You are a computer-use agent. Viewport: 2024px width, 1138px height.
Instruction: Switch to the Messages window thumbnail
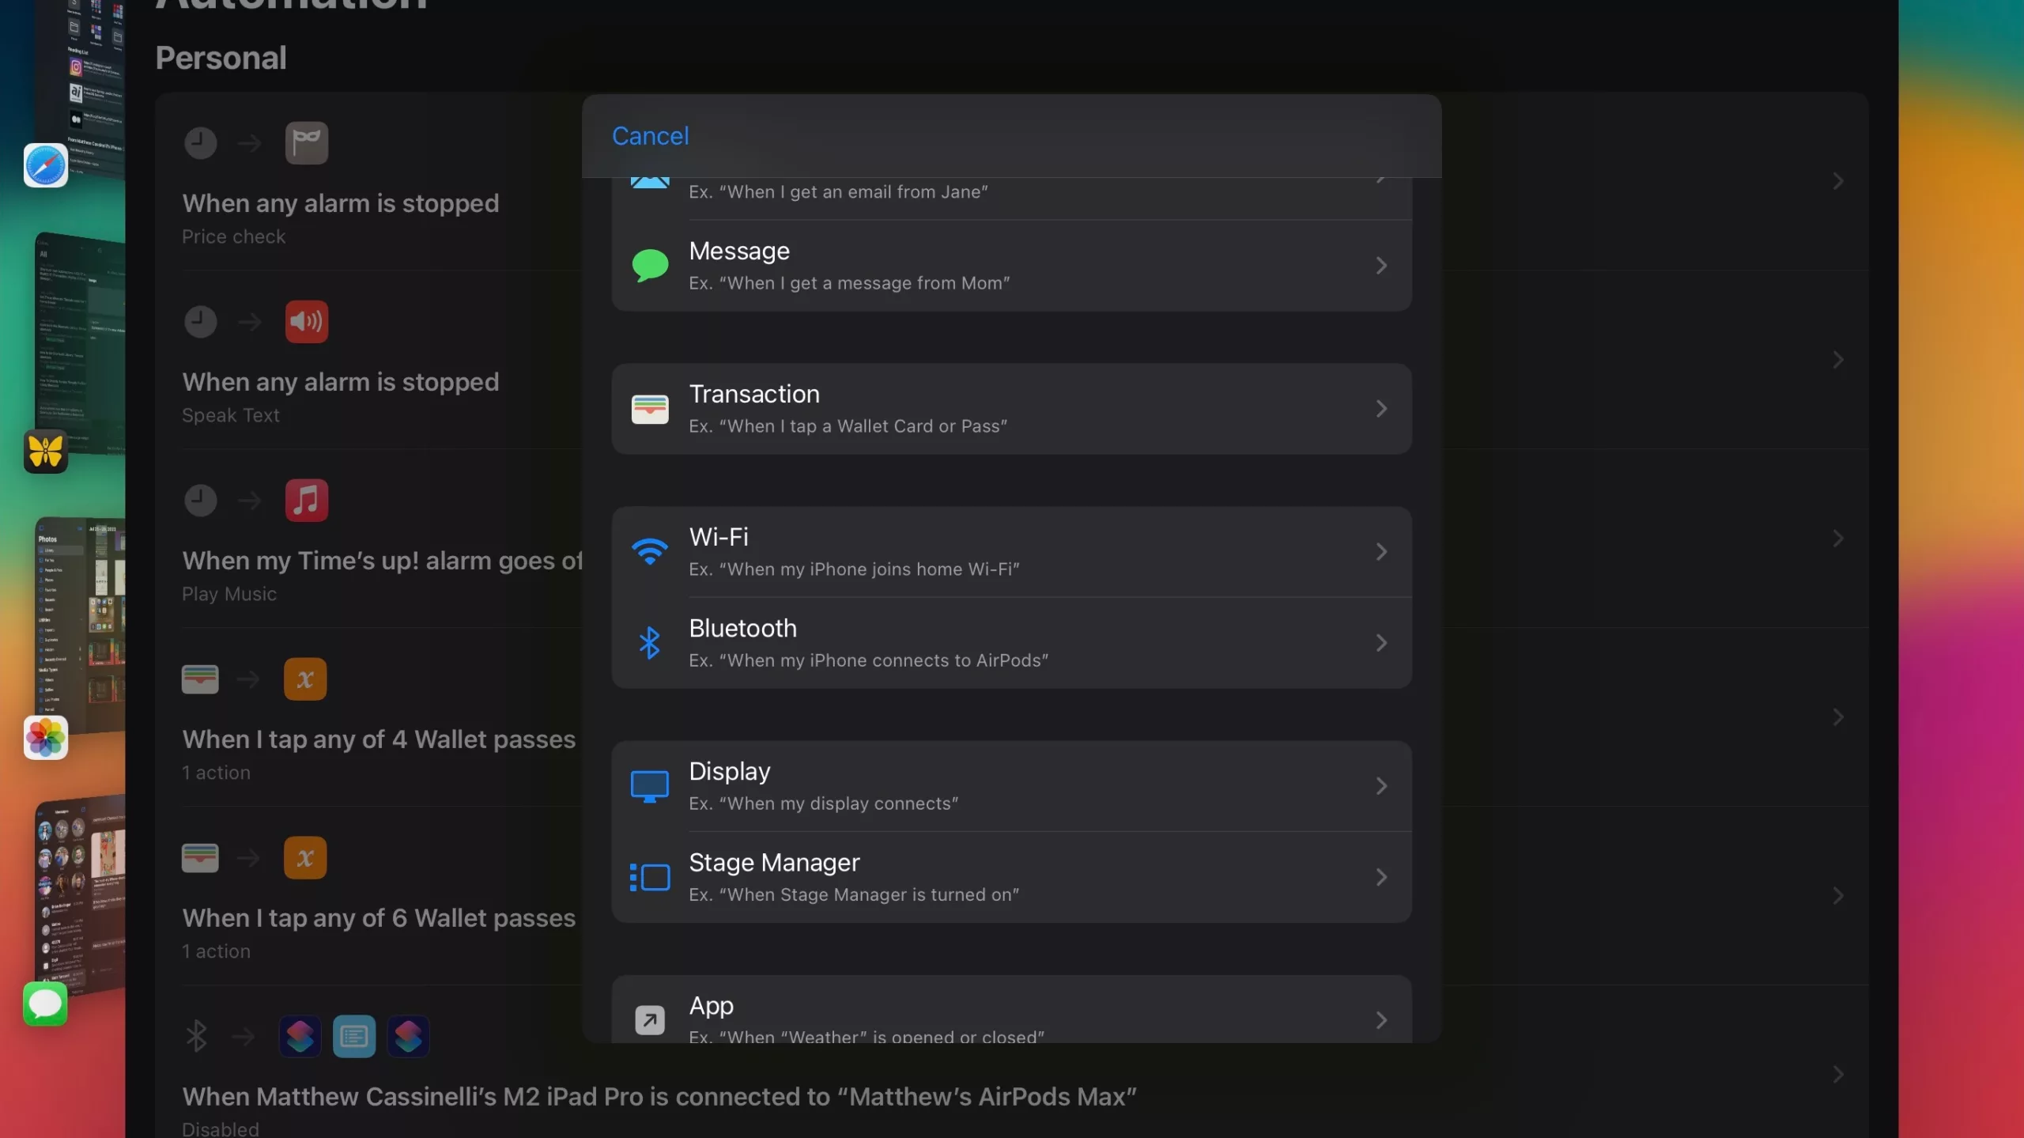[x=81, y=894]
